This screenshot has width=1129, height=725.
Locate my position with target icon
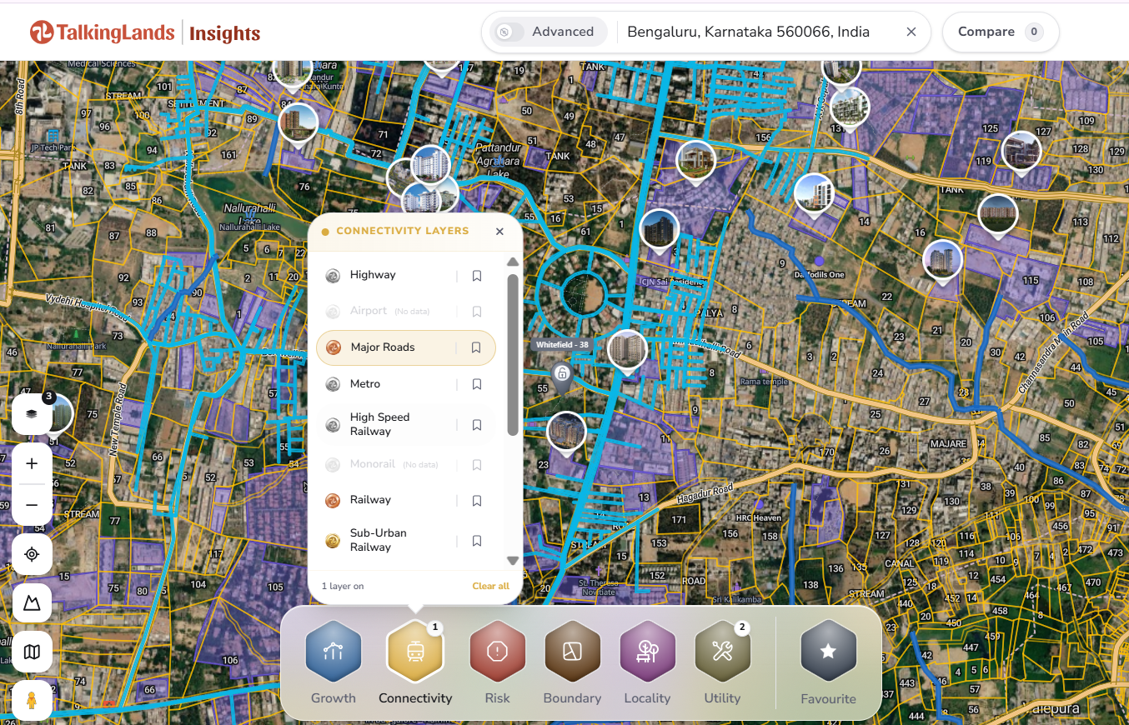click(32, 554)
